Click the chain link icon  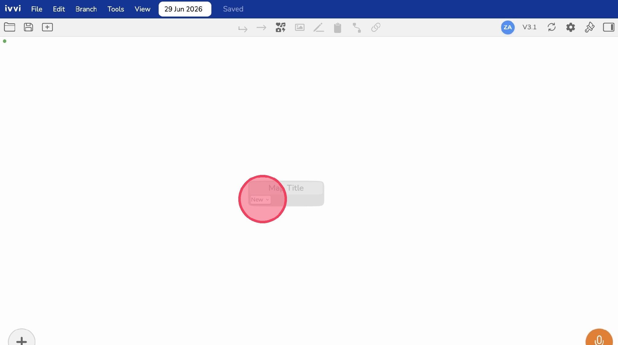[376, 27]
